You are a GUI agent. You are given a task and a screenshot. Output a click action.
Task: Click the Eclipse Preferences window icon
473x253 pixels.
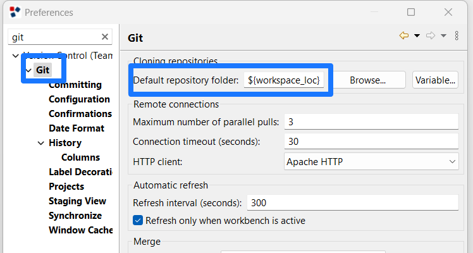15,12
